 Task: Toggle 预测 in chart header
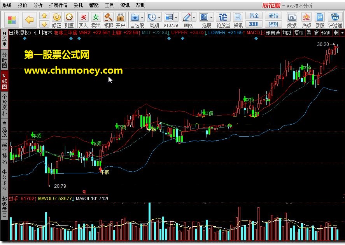[326, 33]
